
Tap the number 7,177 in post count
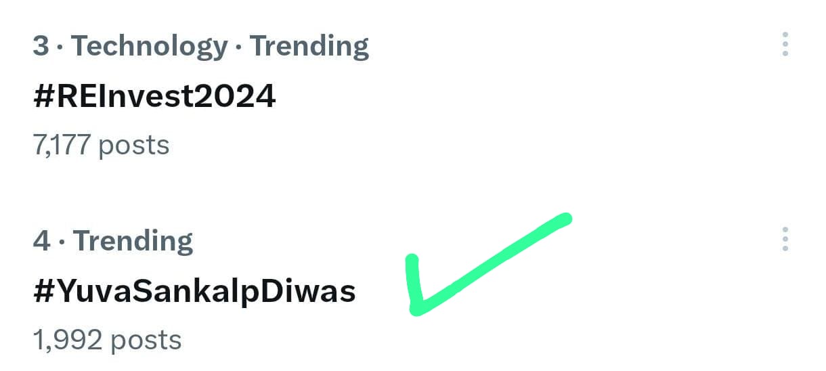(x=62, y=144)
